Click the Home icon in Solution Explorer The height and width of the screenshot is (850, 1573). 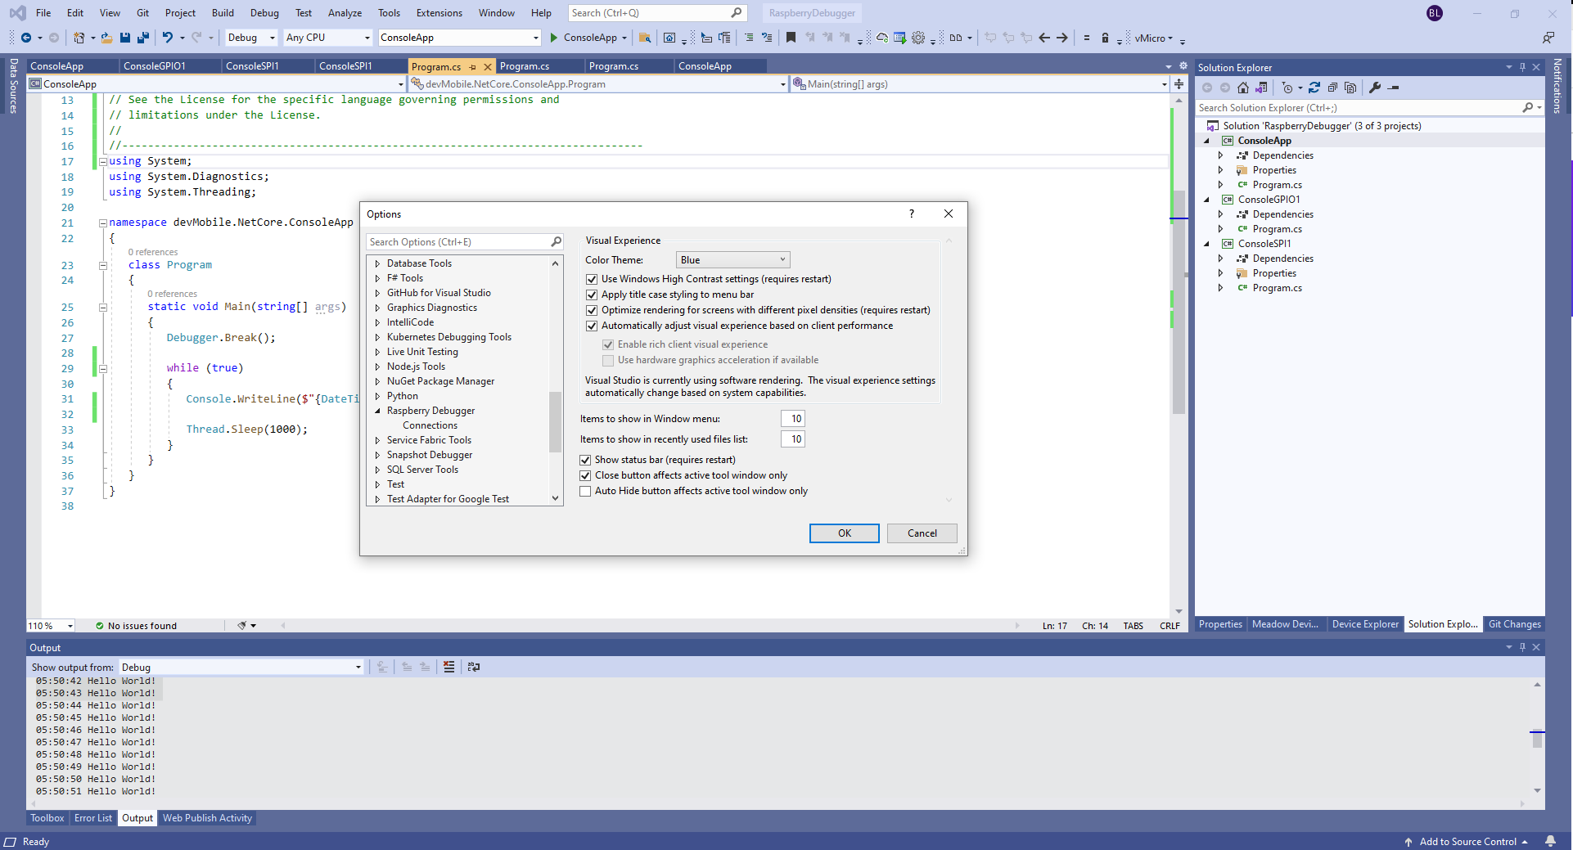coord(1243,88)
